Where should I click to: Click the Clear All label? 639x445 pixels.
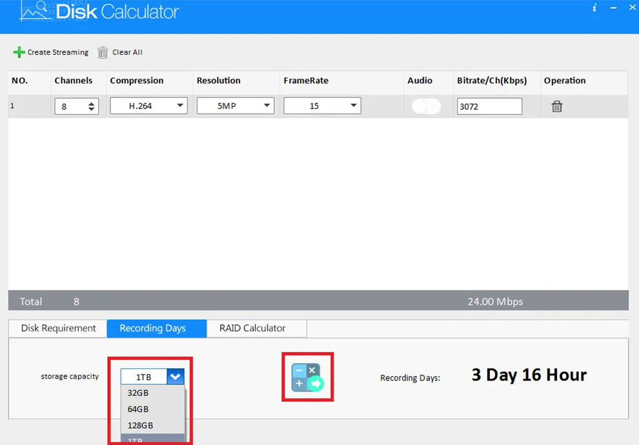point(128,52)
